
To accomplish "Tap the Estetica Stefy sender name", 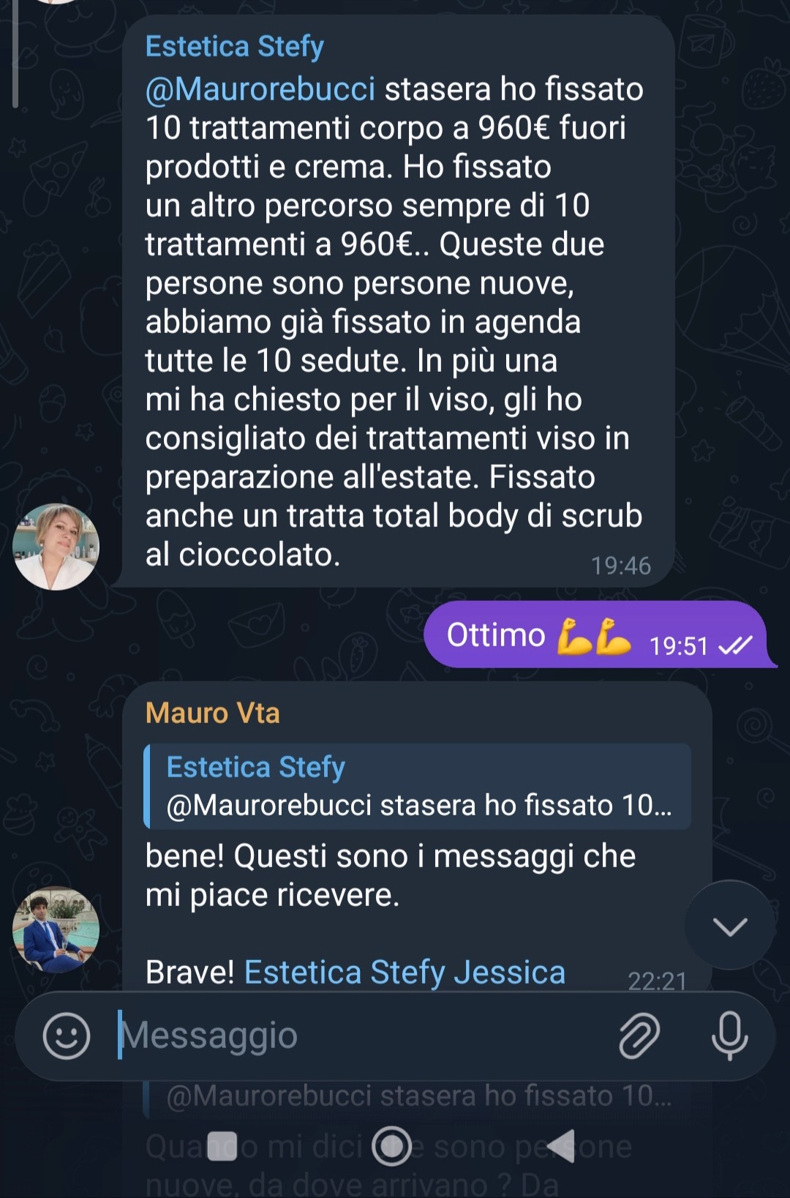I will click(234, 46).
